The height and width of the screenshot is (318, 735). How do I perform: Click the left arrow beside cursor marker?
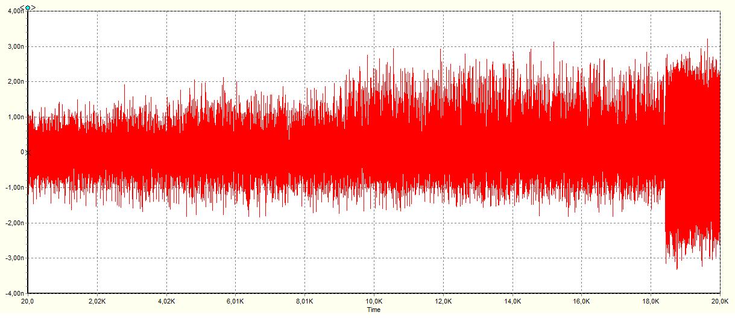[22, 8]
